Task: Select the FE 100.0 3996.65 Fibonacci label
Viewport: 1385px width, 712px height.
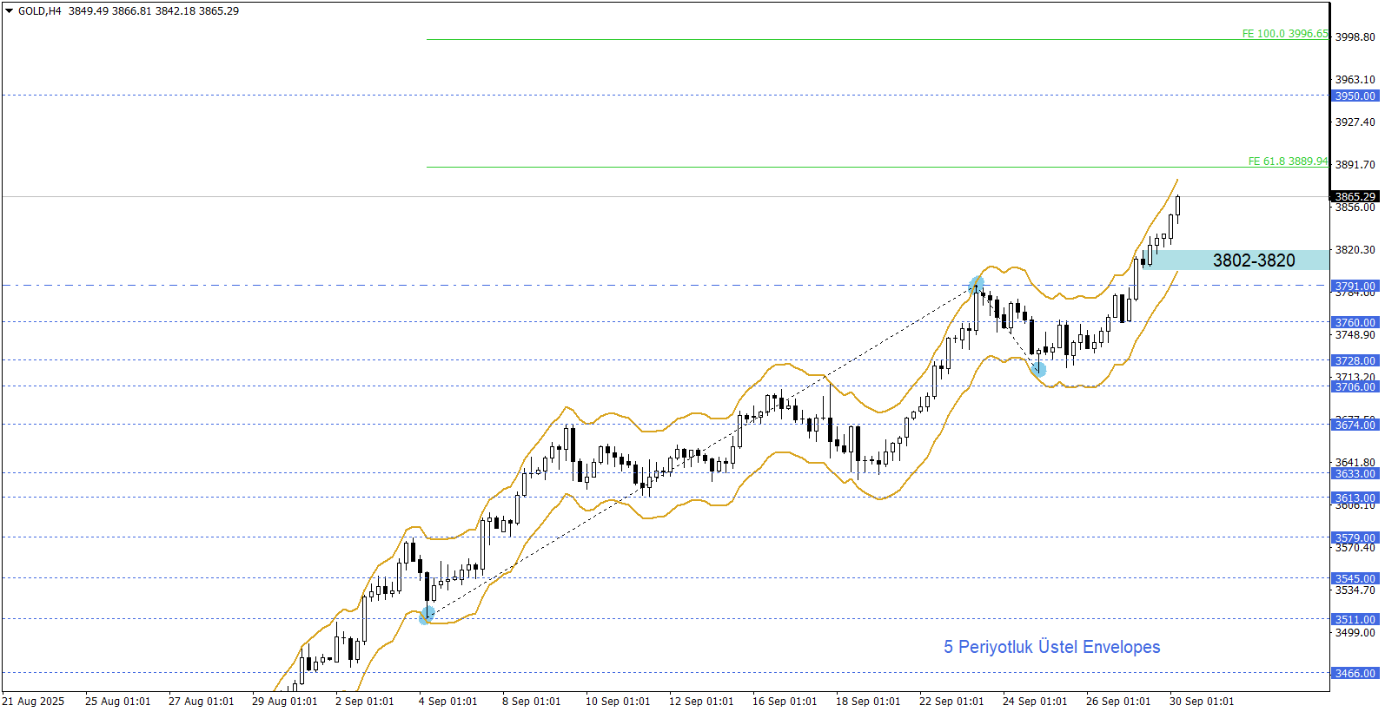Action: pyautogui.click(x=1284, y=34)
